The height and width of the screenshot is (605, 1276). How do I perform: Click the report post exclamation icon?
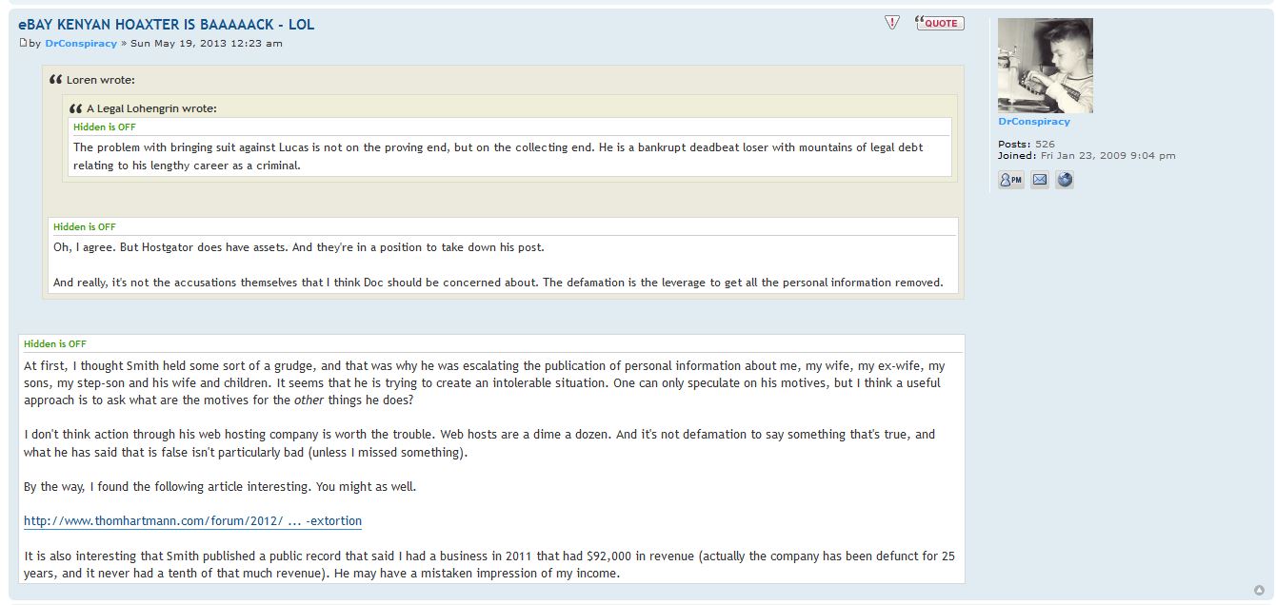892,23
